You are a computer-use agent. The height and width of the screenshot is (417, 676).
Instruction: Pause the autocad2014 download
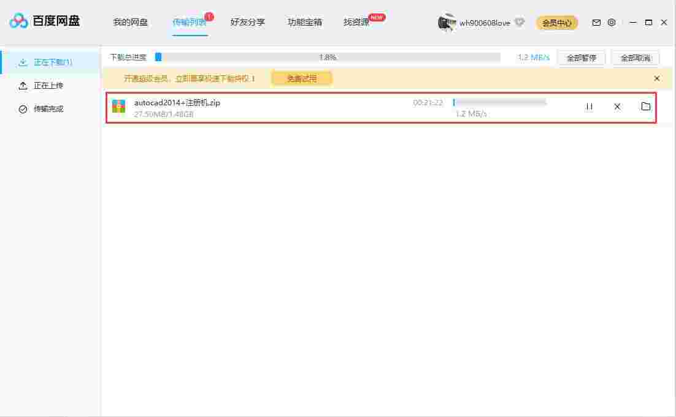590,107
